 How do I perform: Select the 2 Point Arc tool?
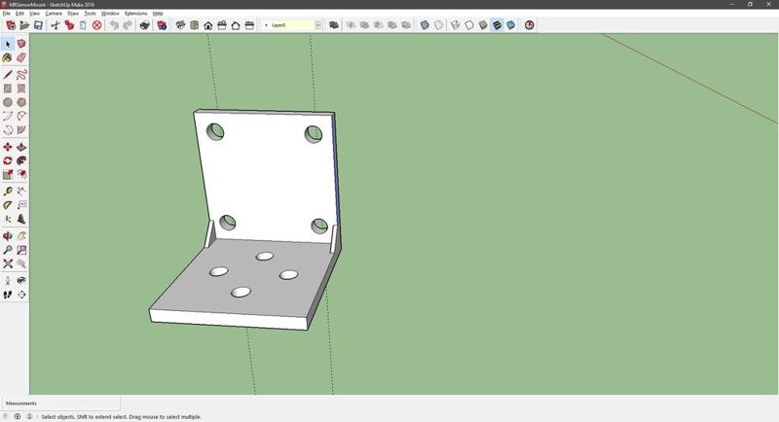21,116
